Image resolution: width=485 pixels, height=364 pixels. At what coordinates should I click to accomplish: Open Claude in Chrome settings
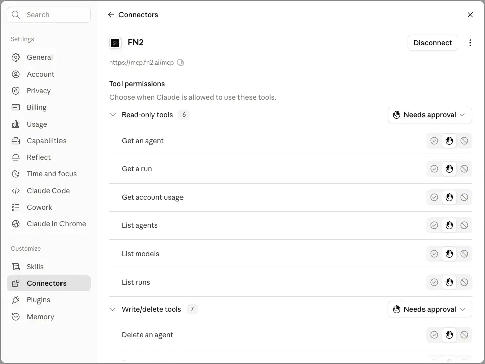pos(48,224)
